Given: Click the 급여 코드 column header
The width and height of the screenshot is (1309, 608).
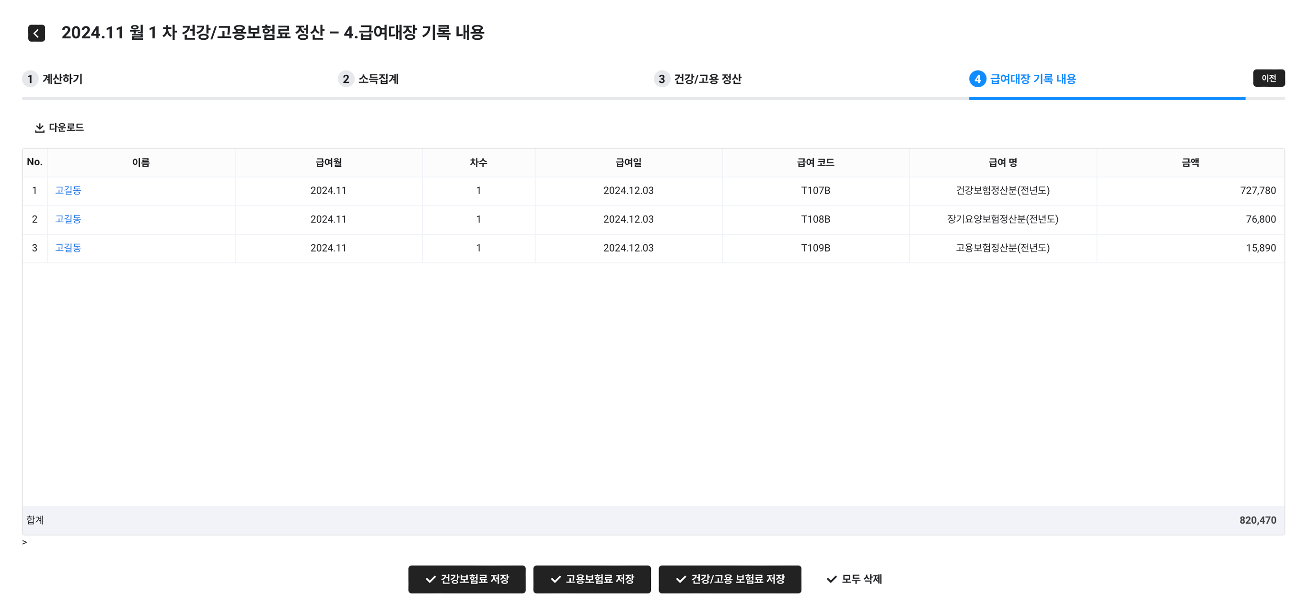Looking at the screenshot, I should [x=815, y=162].
